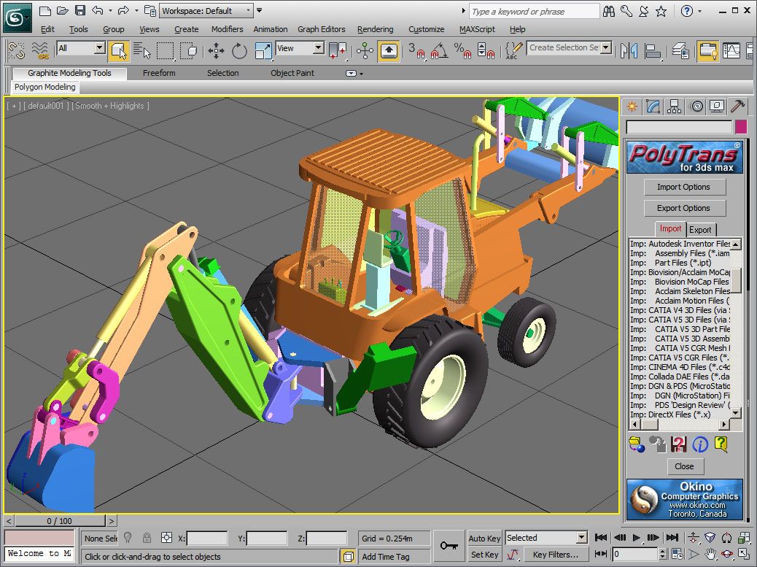Open the undo history dropdown arrow
757x567 pixels.
pyautogui.click(x=110, y=11)
